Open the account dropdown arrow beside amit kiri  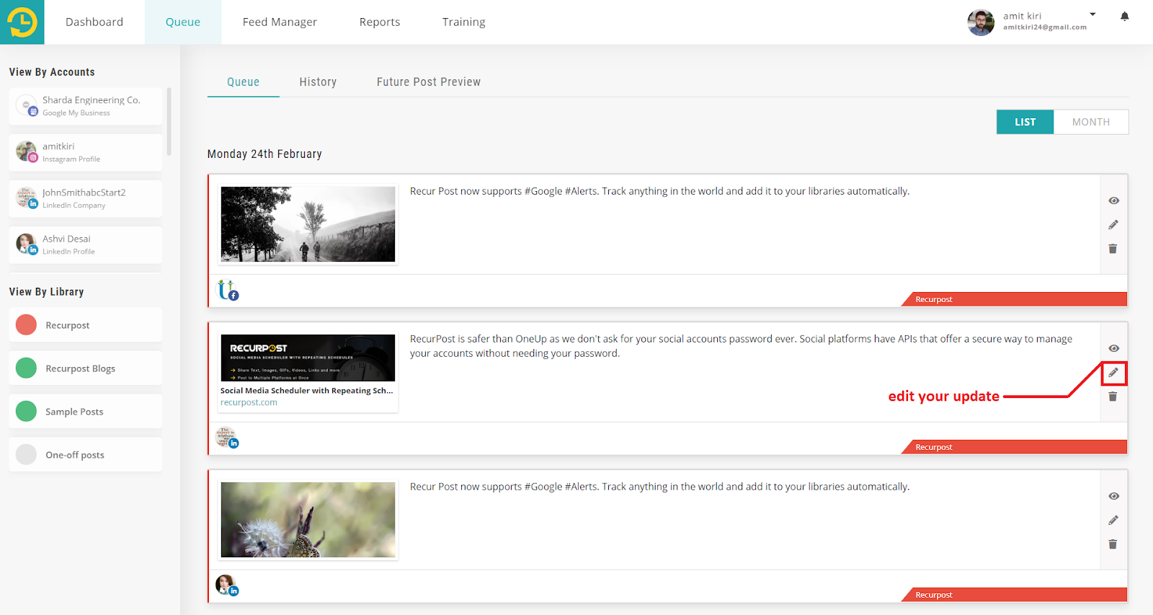(1092, 14)
